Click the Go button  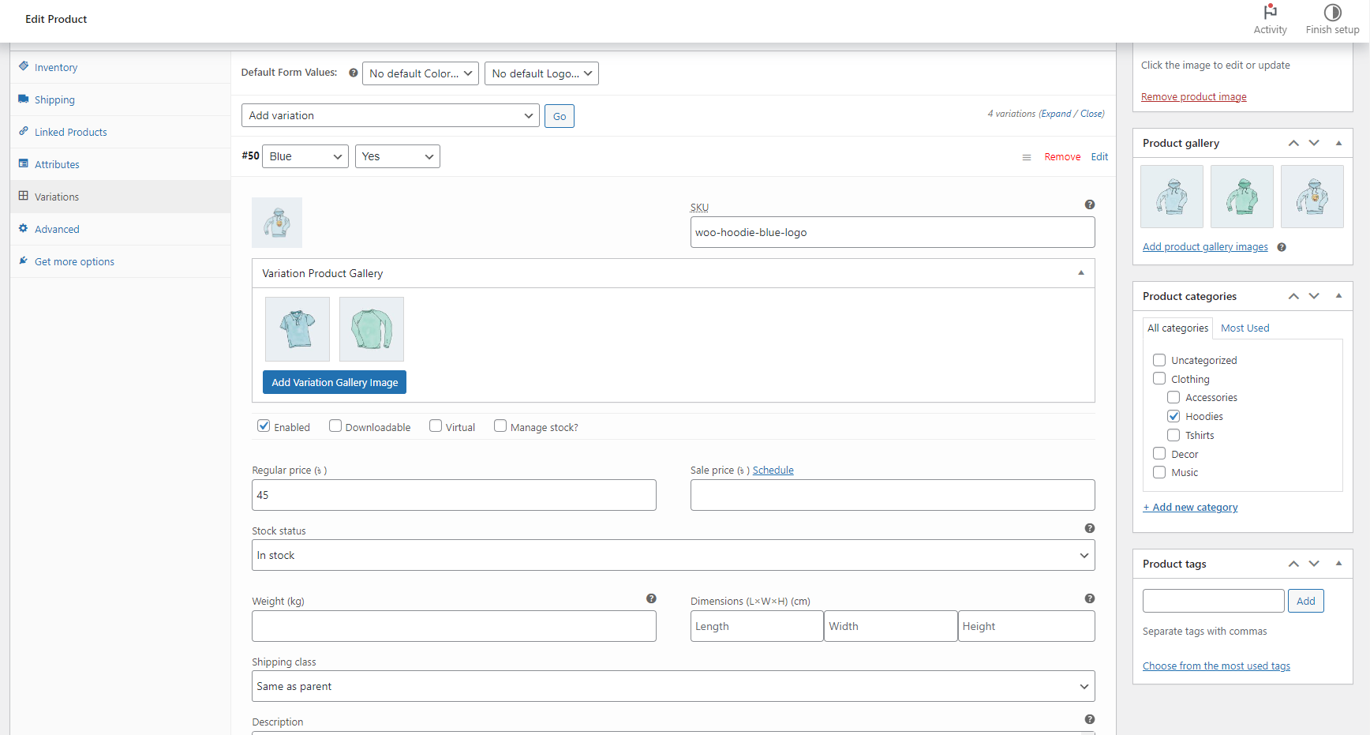tap(560, 116)
